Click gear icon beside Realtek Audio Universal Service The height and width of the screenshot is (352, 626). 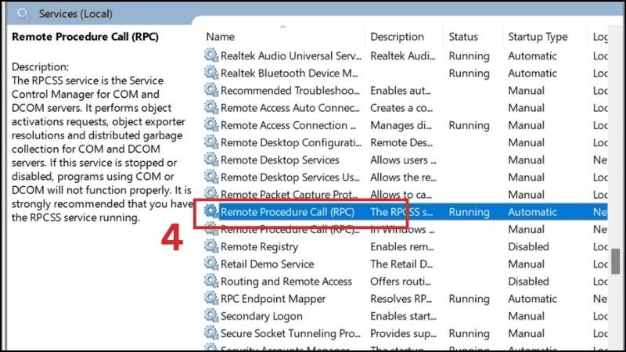tap(211, 56)
